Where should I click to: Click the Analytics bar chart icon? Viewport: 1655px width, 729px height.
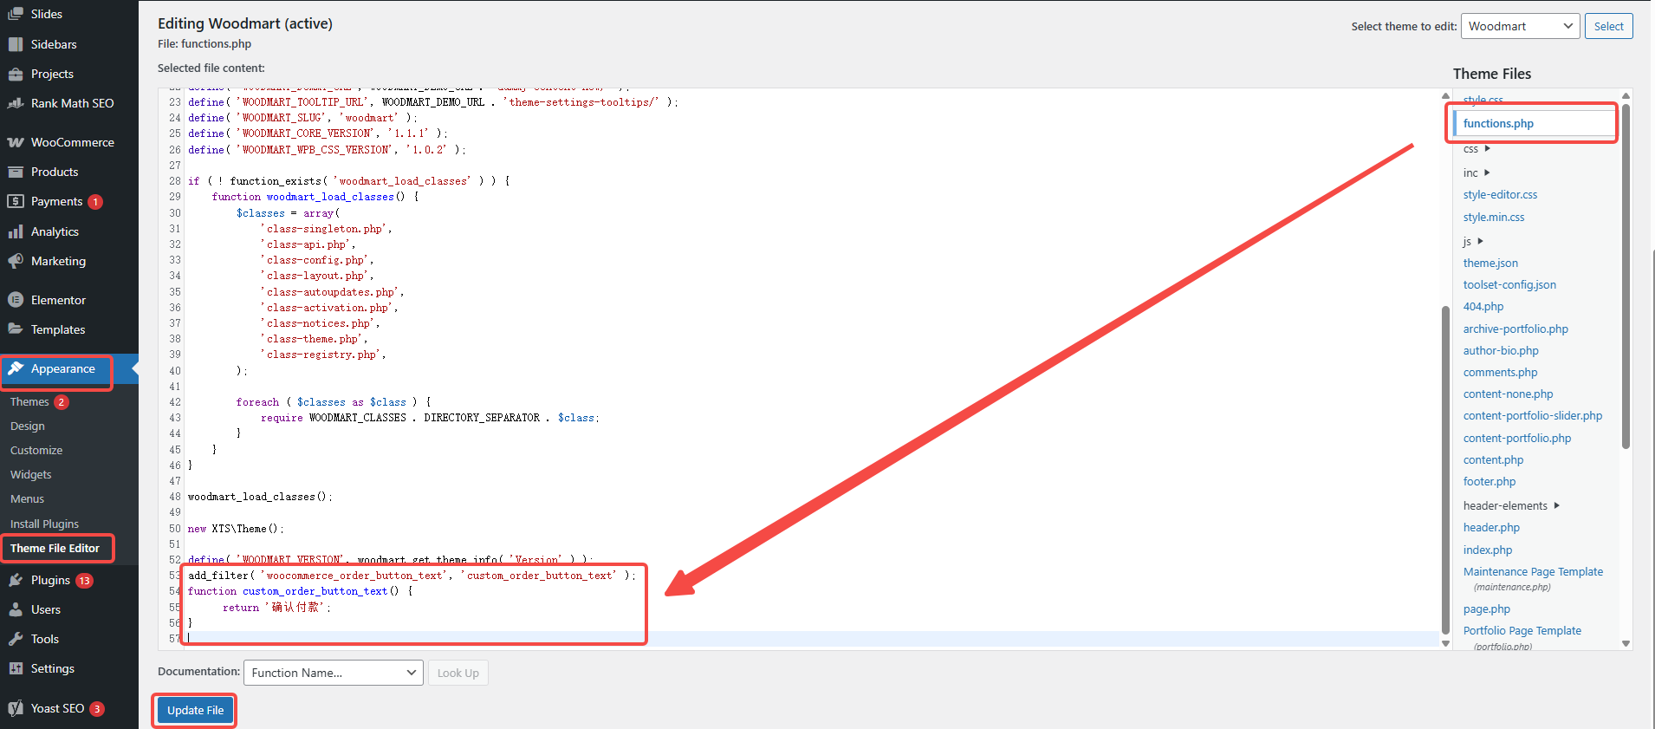(16, 231)
